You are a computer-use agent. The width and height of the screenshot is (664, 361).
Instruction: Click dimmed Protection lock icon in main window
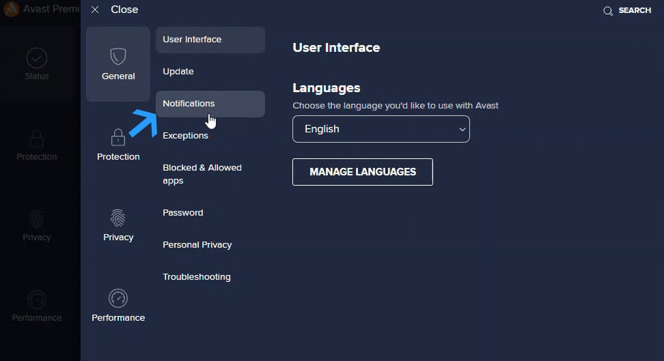point(37,139)
